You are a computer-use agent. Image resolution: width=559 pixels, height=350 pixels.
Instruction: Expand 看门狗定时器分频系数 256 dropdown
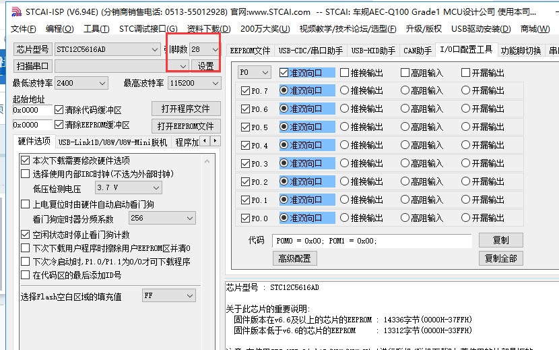coord(190,218)
